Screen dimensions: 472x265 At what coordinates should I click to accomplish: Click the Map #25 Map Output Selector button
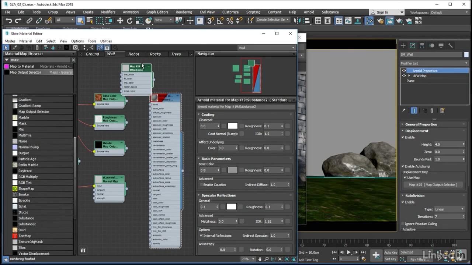pos(433,185)
